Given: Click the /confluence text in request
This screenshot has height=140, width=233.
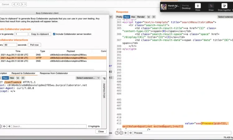Looking at the screenshot, I should pos(13,82).
